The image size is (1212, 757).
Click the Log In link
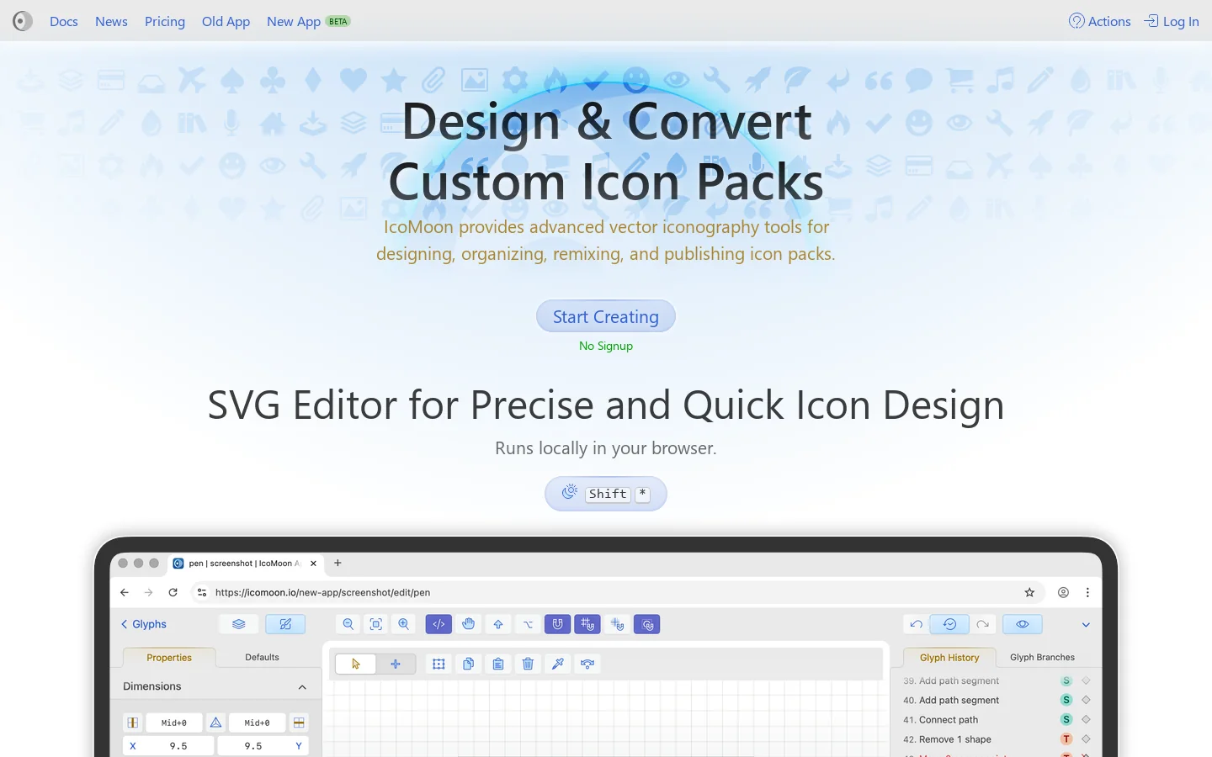coord(1172,21)
